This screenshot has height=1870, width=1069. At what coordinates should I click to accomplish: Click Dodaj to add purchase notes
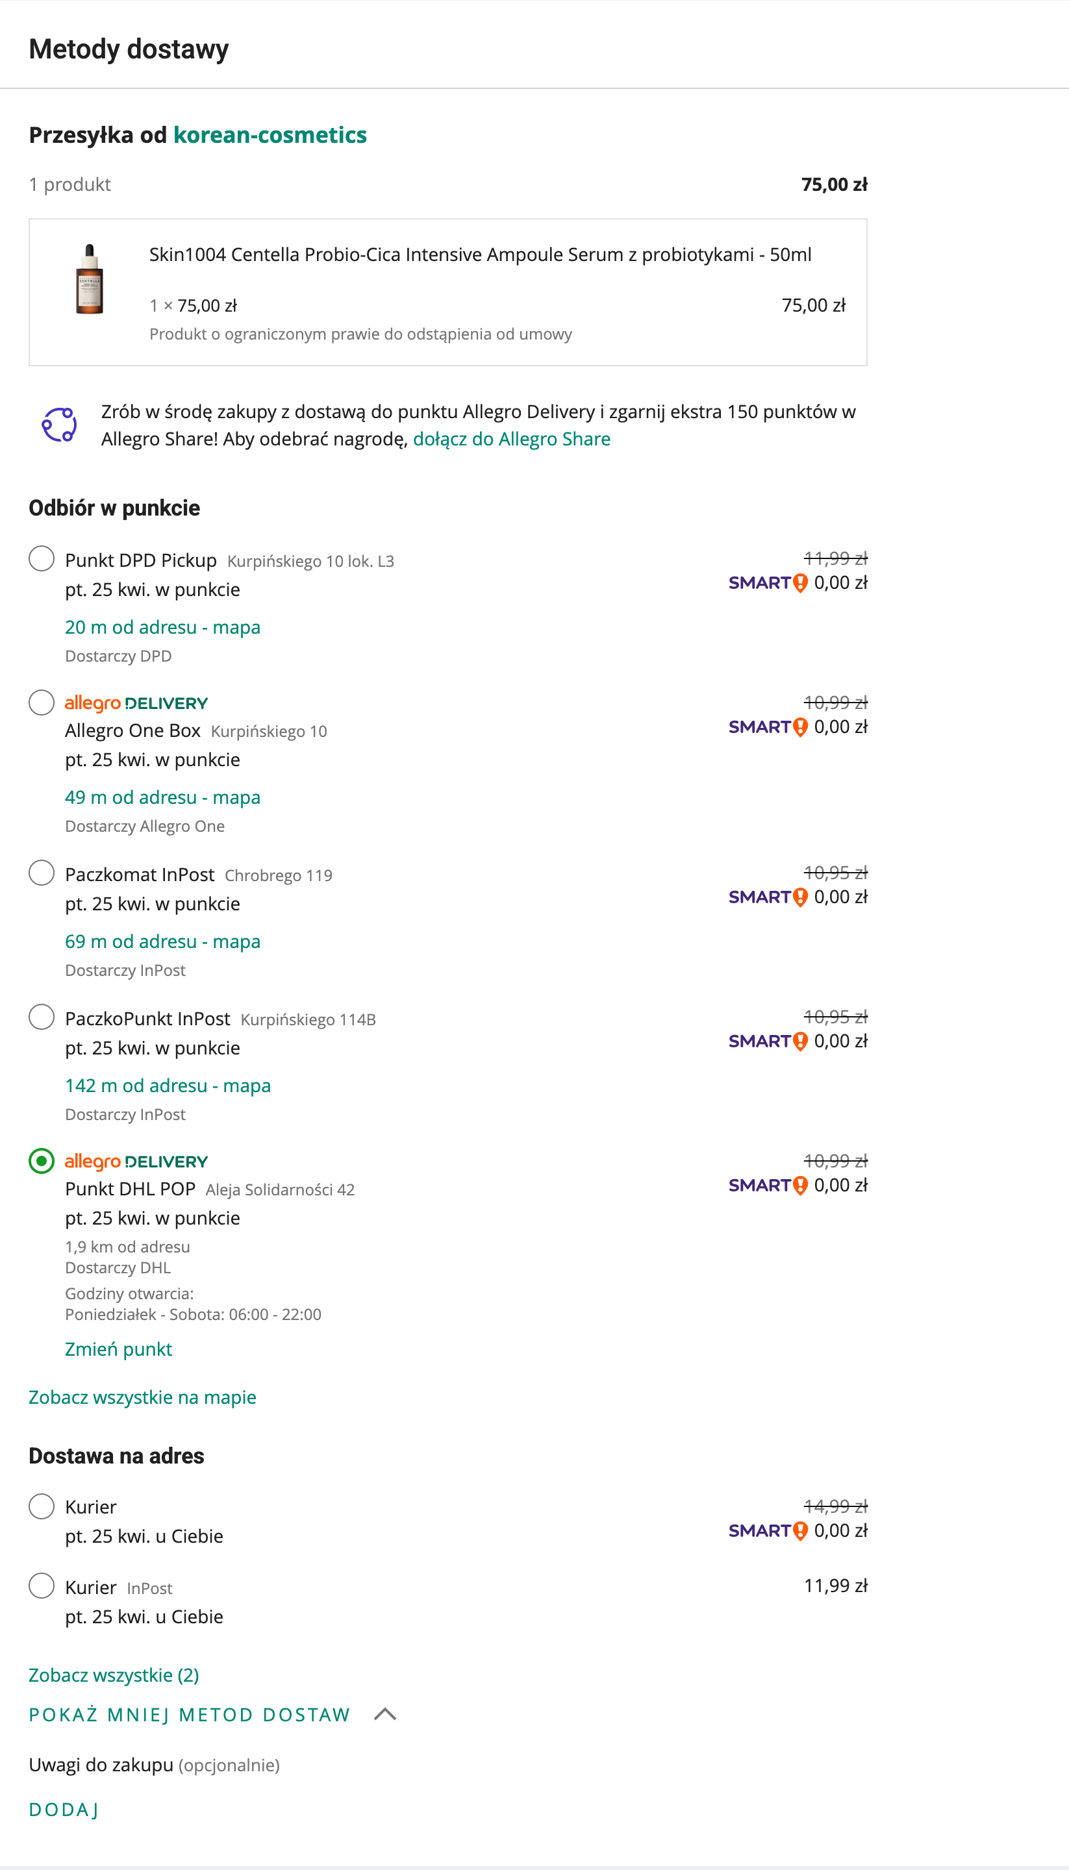(64, 1810)
